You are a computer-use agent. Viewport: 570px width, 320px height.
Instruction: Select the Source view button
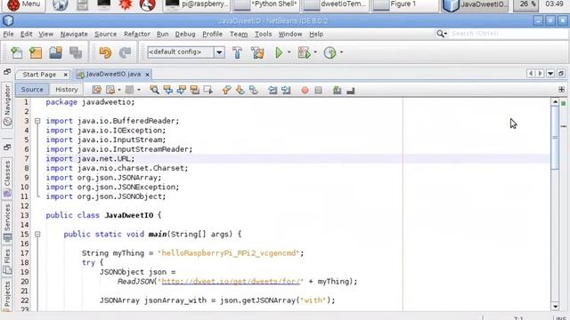coord(32,89)
